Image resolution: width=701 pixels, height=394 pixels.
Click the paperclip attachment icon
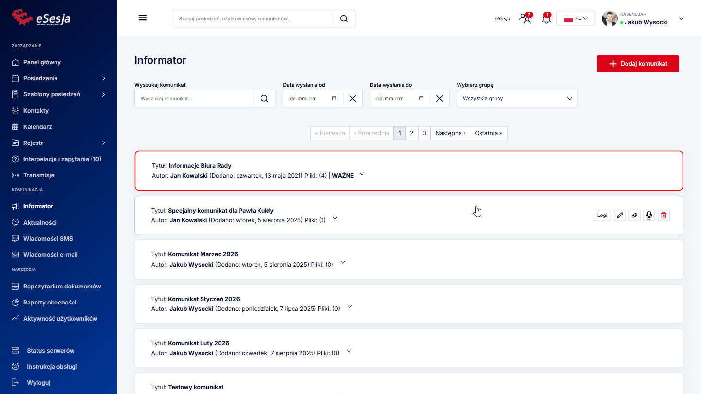click(x=634, y=215)
